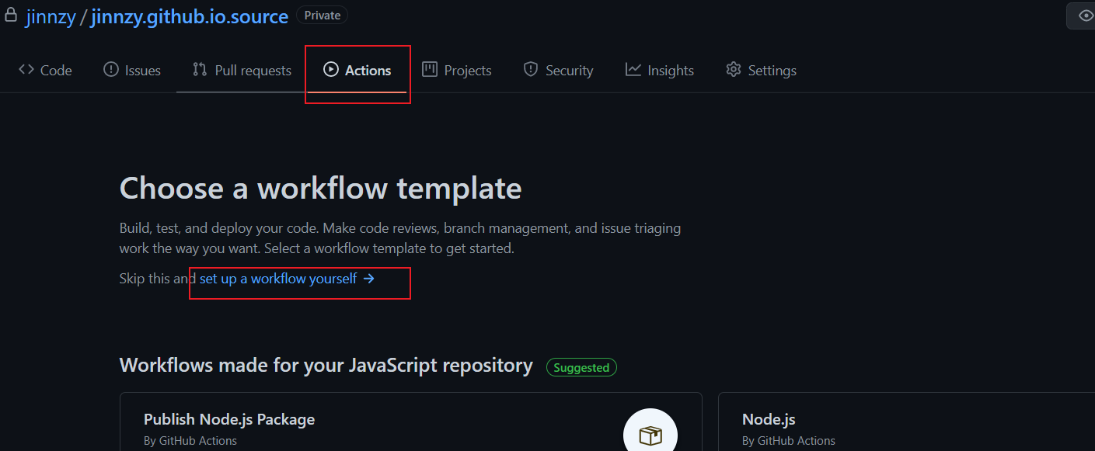1095x451 pixels.
Task: Click the Actions play icon
Action: click(331, 70)
